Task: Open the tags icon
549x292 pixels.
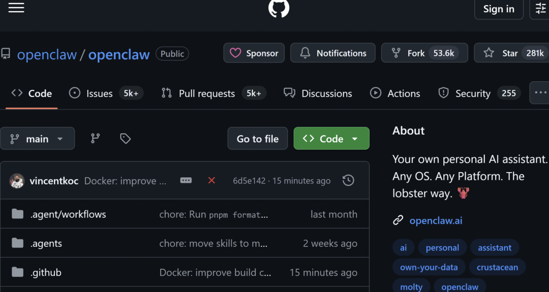Action: [125, 139]
